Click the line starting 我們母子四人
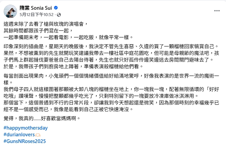The height and width of the screenshot is (147, 226). [110, 90]
